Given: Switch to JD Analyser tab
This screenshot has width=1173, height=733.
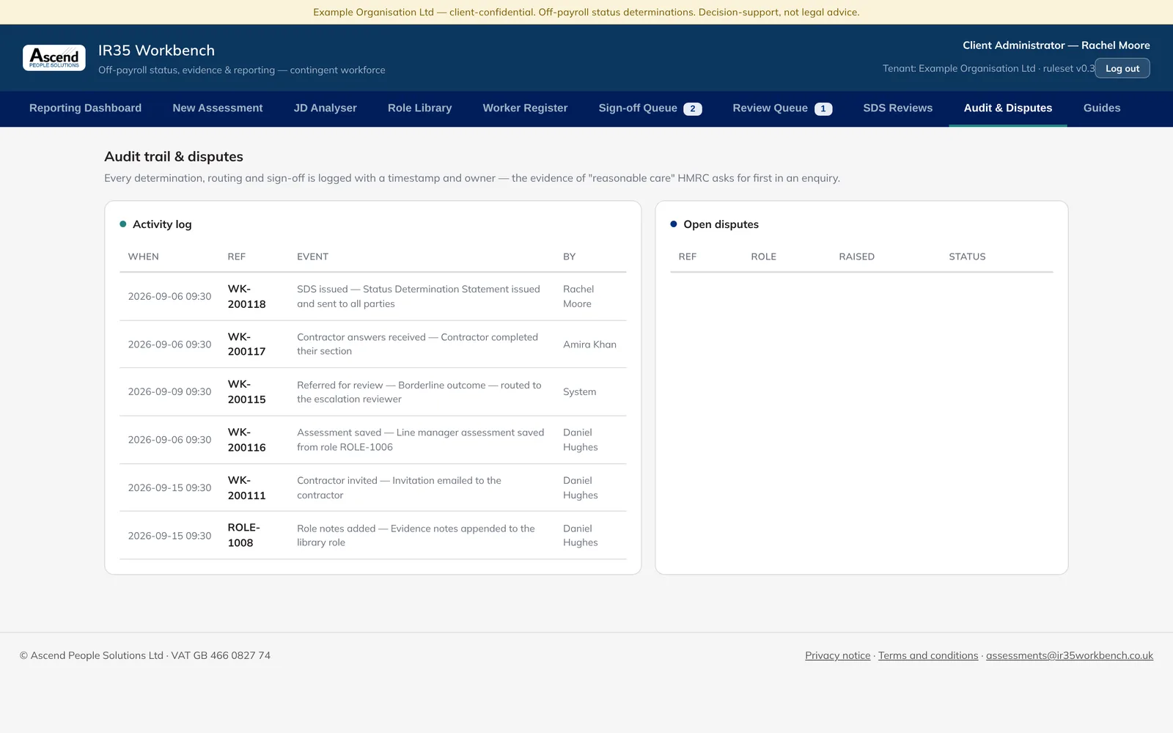Looking at the screenshot, I should tap(325, 108).
